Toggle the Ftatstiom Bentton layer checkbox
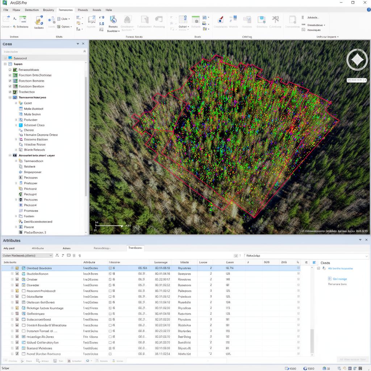 pos(10,86)
